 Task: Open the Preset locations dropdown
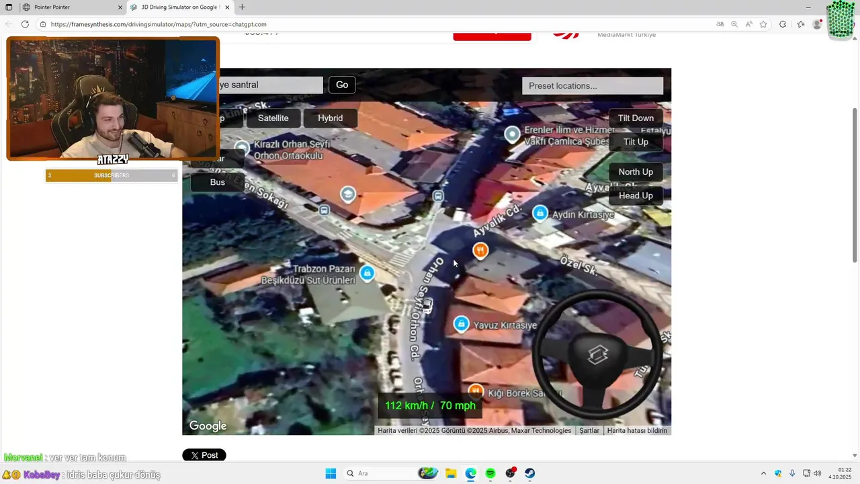point(593,85)
